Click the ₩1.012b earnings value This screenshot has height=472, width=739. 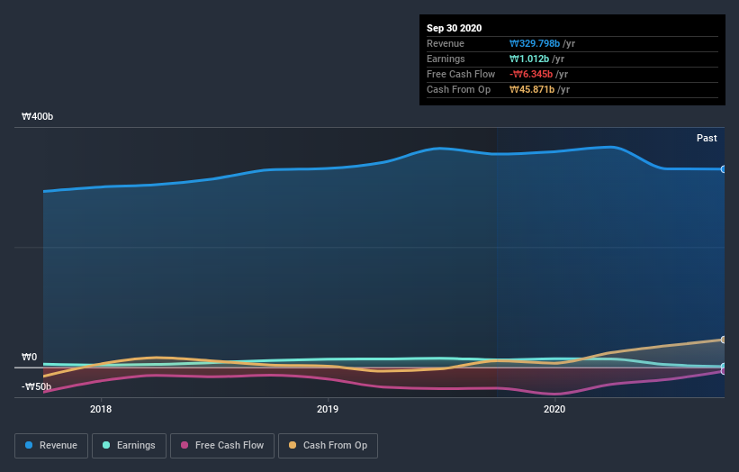coord(529,59)
